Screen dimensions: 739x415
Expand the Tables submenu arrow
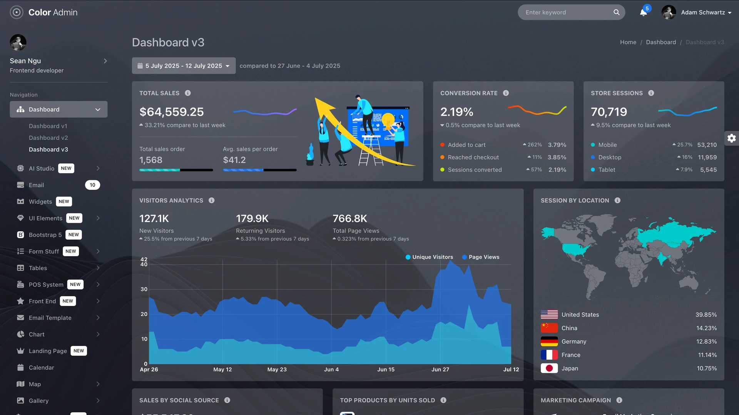click(x=98, y=268)
